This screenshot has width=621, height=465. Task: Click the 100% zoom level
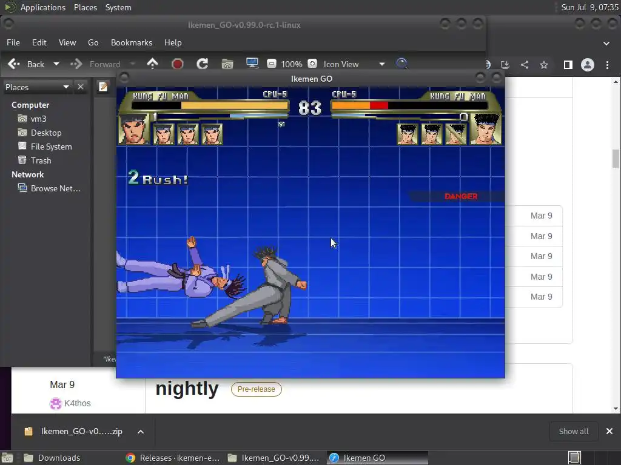click(292, 64)
